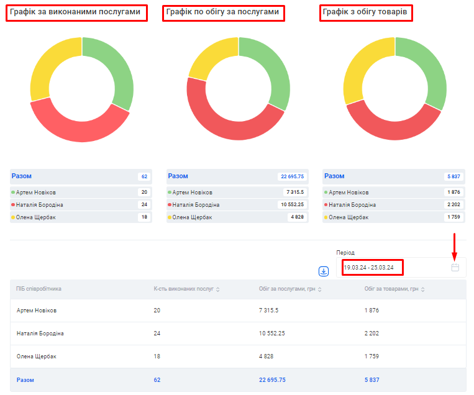Click the 22 695.75 total badge
474x395 pixels.
[291, 176]
